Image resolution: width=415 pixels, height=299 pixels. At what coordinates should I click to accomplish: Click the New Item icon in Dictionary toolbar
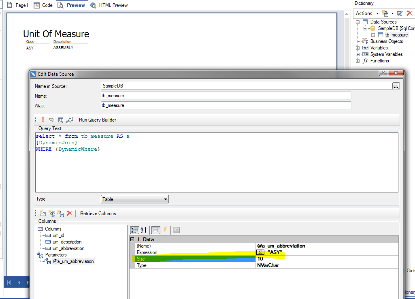pos(385,13)
